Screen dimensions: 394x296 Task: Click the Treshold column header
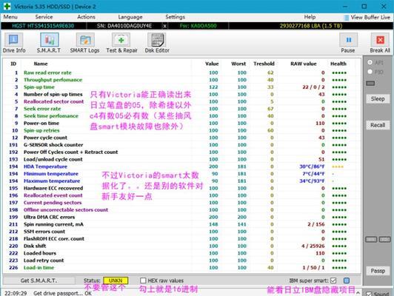(264, 64)
